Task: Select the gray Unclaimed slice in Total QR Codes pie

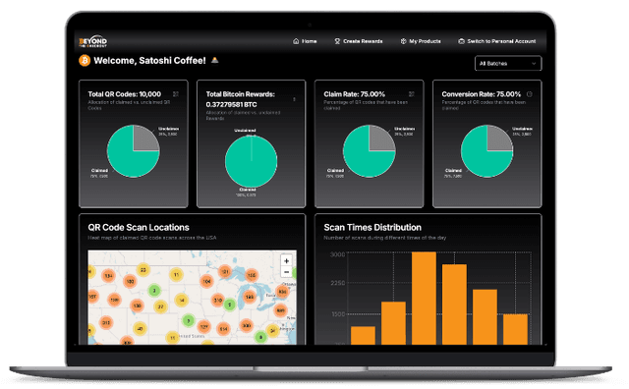Action: tap(144, 139)
